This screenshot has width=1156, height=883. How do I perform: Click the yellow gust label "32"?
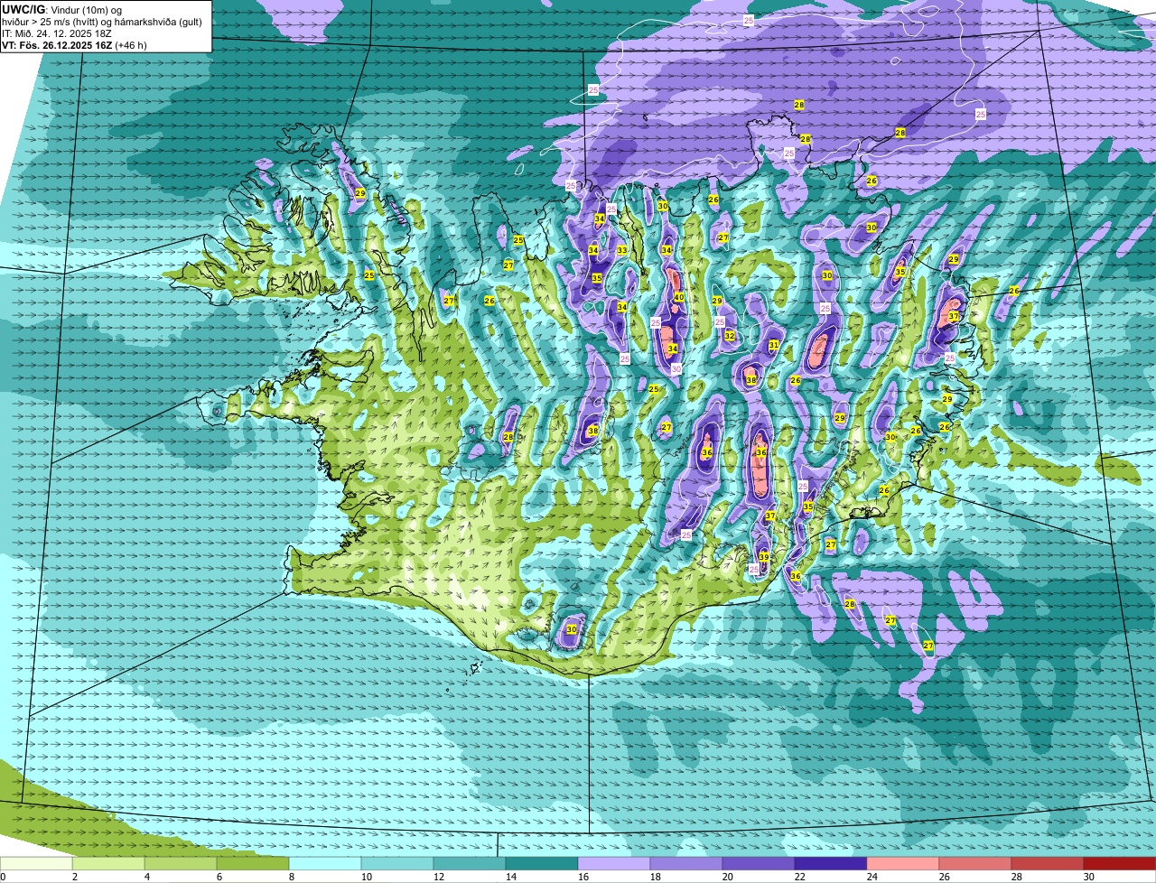pyautogui.click(x=729, y=336)
